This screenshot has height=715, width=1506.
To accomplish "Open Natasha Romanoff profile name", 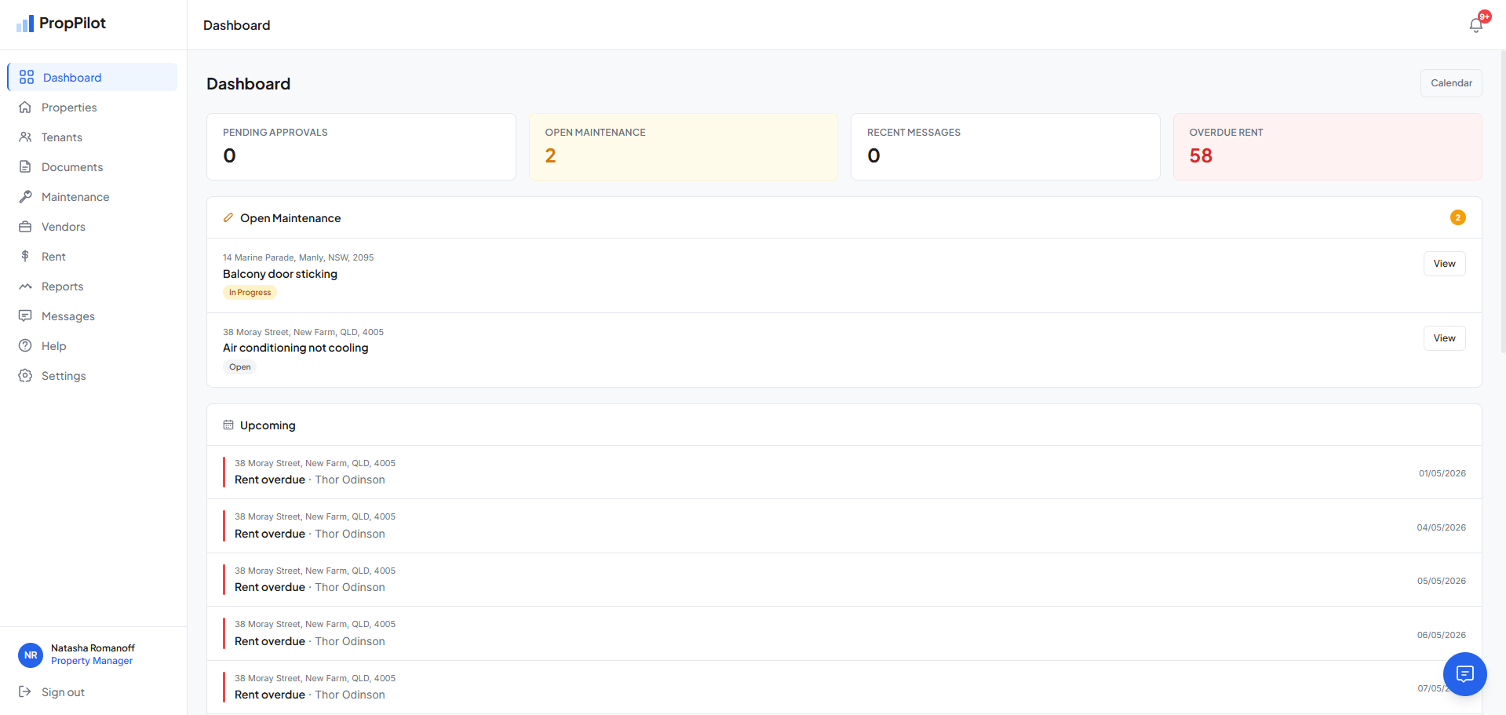I will pyautogui.click(x=93, y=648).
